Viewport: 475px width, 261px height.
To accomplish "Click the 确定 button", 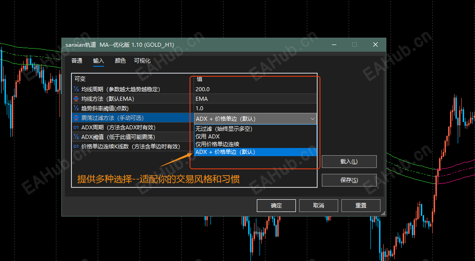I will pyautogui.click(x=276, y=206).
